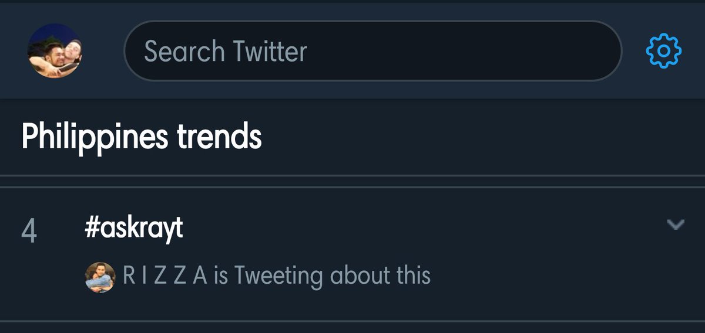
Task: Click the R I Z Z A name
Action: tap(165, 276)
